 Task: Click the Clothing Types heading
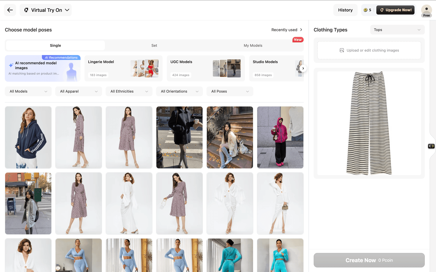click(330, 30)
